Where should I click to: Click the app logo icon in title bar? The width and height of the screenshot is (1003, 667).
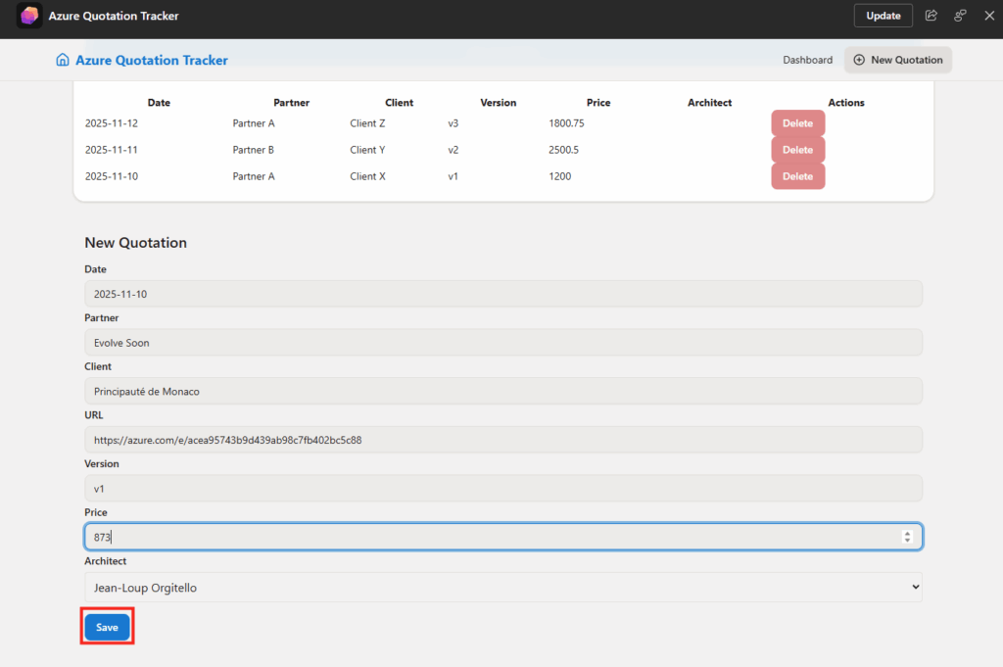pos(29,16)
